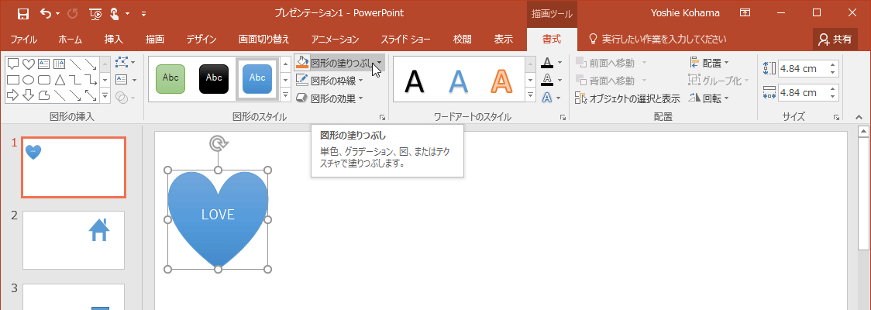Open text fill color dropdown arrow
The image size is (871, 310).
click(x=559, y=63)
